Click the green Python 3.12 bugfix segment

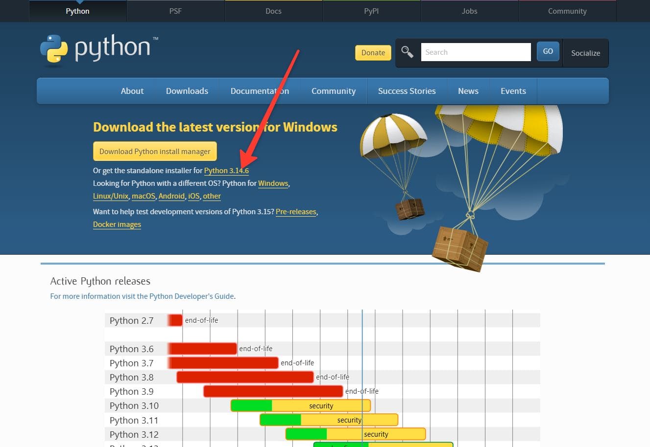[307, 434]
